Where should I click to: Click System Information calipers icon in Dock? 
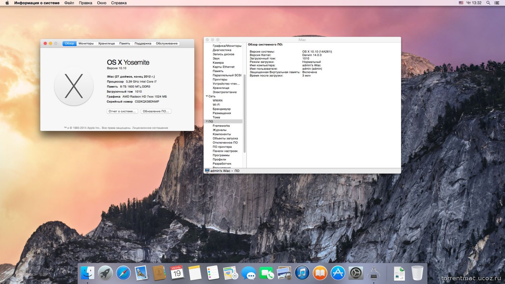(x=373, y=273)
